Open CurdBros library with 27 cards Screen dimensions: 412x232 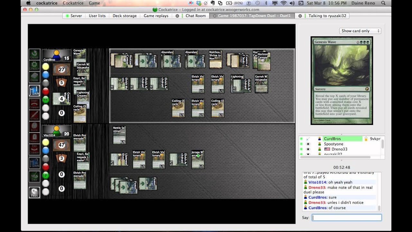pyautogui.click(x=61, y=69)
